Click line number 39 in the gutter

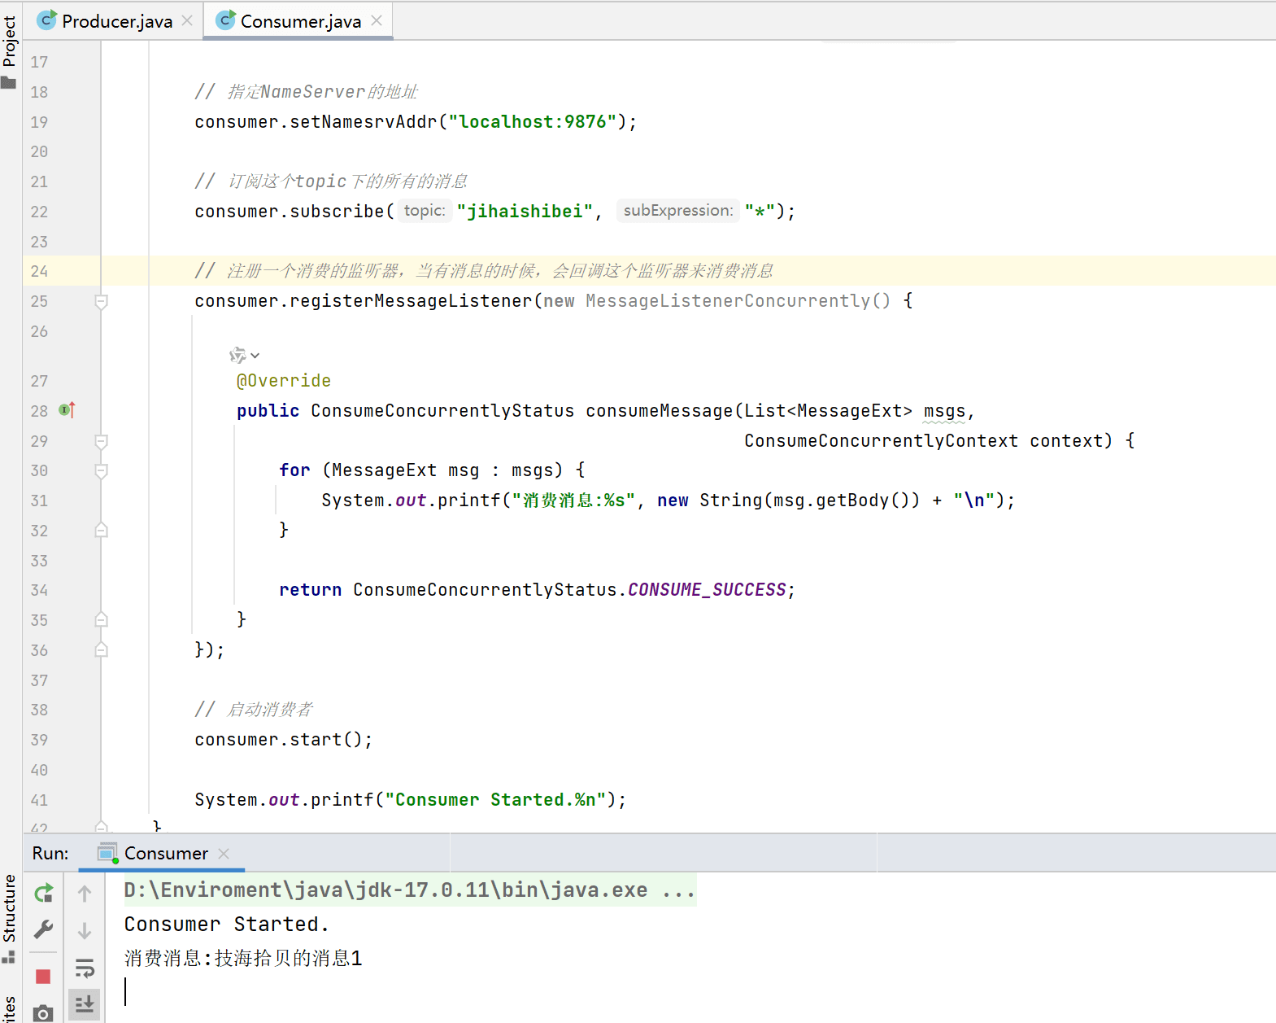pyautogui.click(x=39, y=740)
